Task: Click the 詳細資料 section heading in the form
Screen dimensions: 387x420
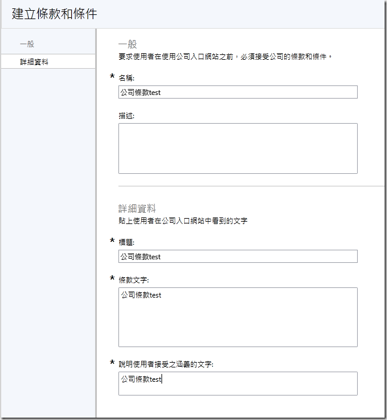Action: click(x=137, y=209)
